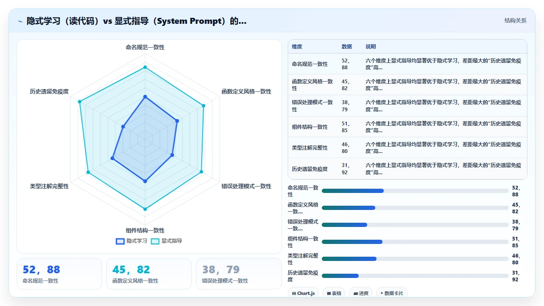Click the 错误处理模式 progress bar
544x306 pixels.
pos(415,225)
